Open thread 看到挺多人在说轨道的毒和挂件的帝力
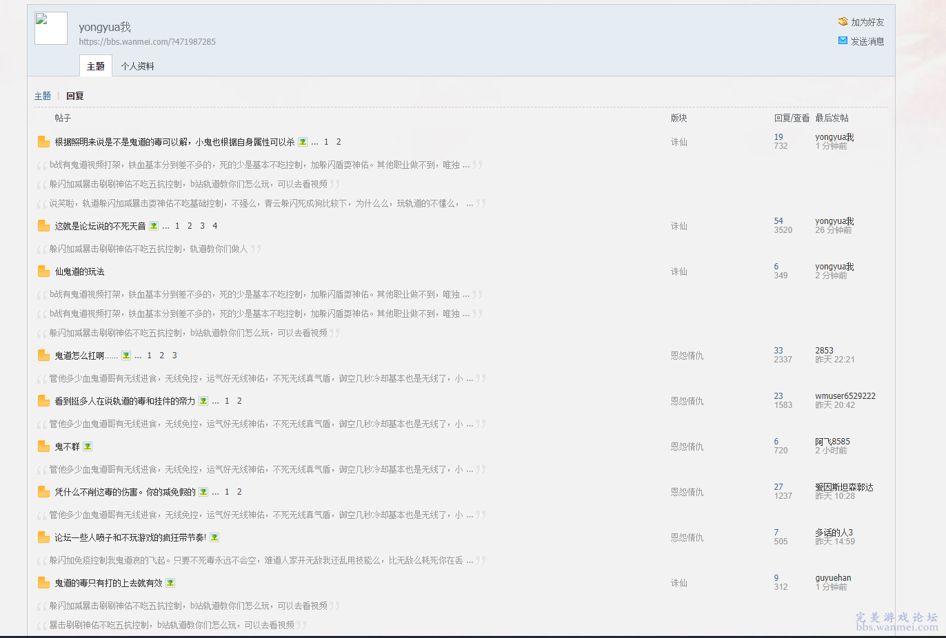 pyautogui.click(x=125, y=401)
